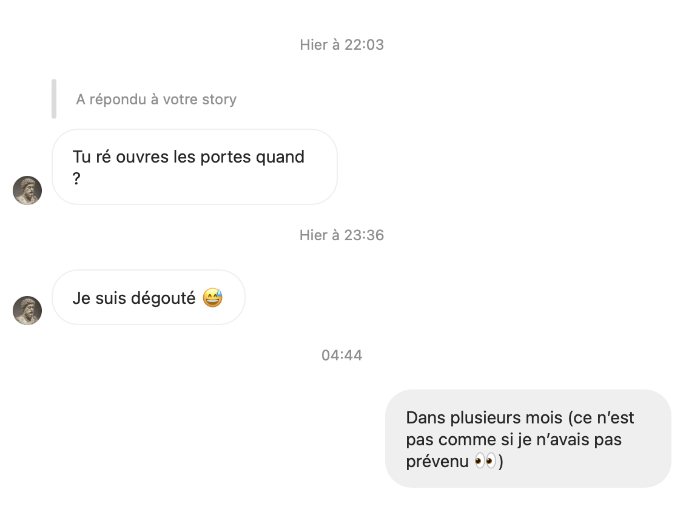Click the word "portes" in the received message
The height and width of the screenshot is (512, 683).
[x=224, y=157]
